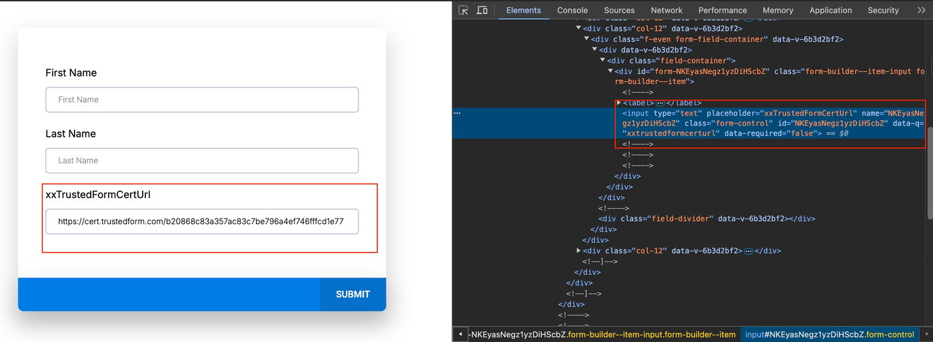Image resolution: width=933 pixels, height=342 pixels.
Task: Collapse the form-NKEyasNegz1yzDiHScbZ div node
Action: (x=610, y=71)
